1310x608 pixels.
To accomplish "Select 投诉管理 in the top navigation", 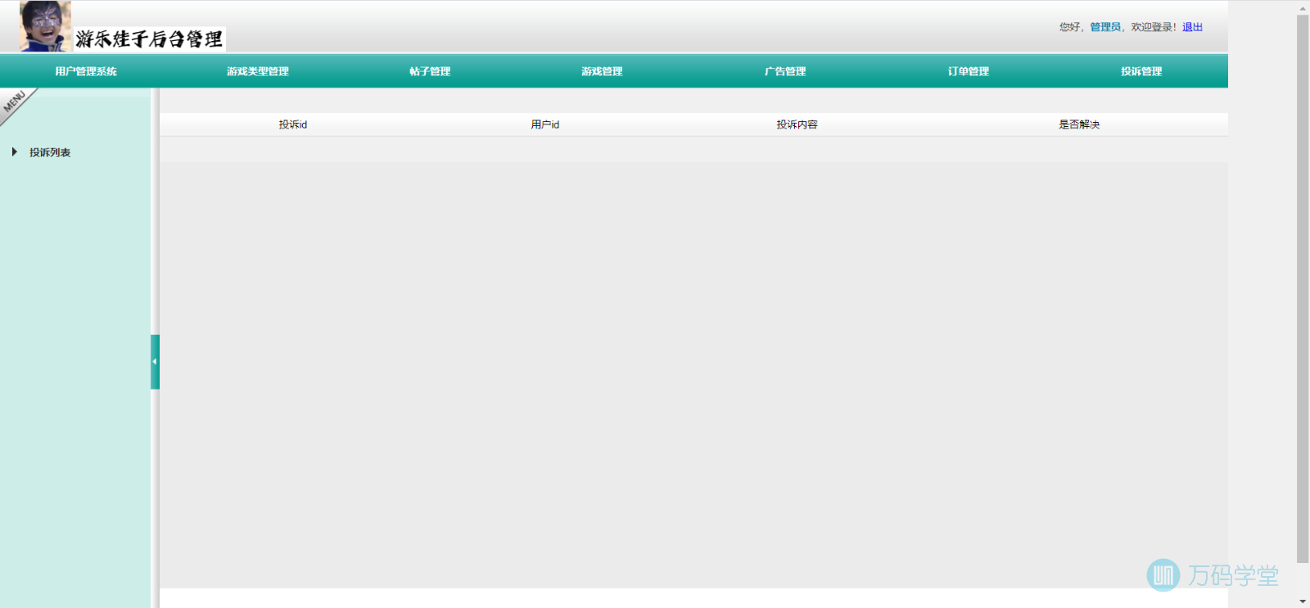I will coord(1141,72).
